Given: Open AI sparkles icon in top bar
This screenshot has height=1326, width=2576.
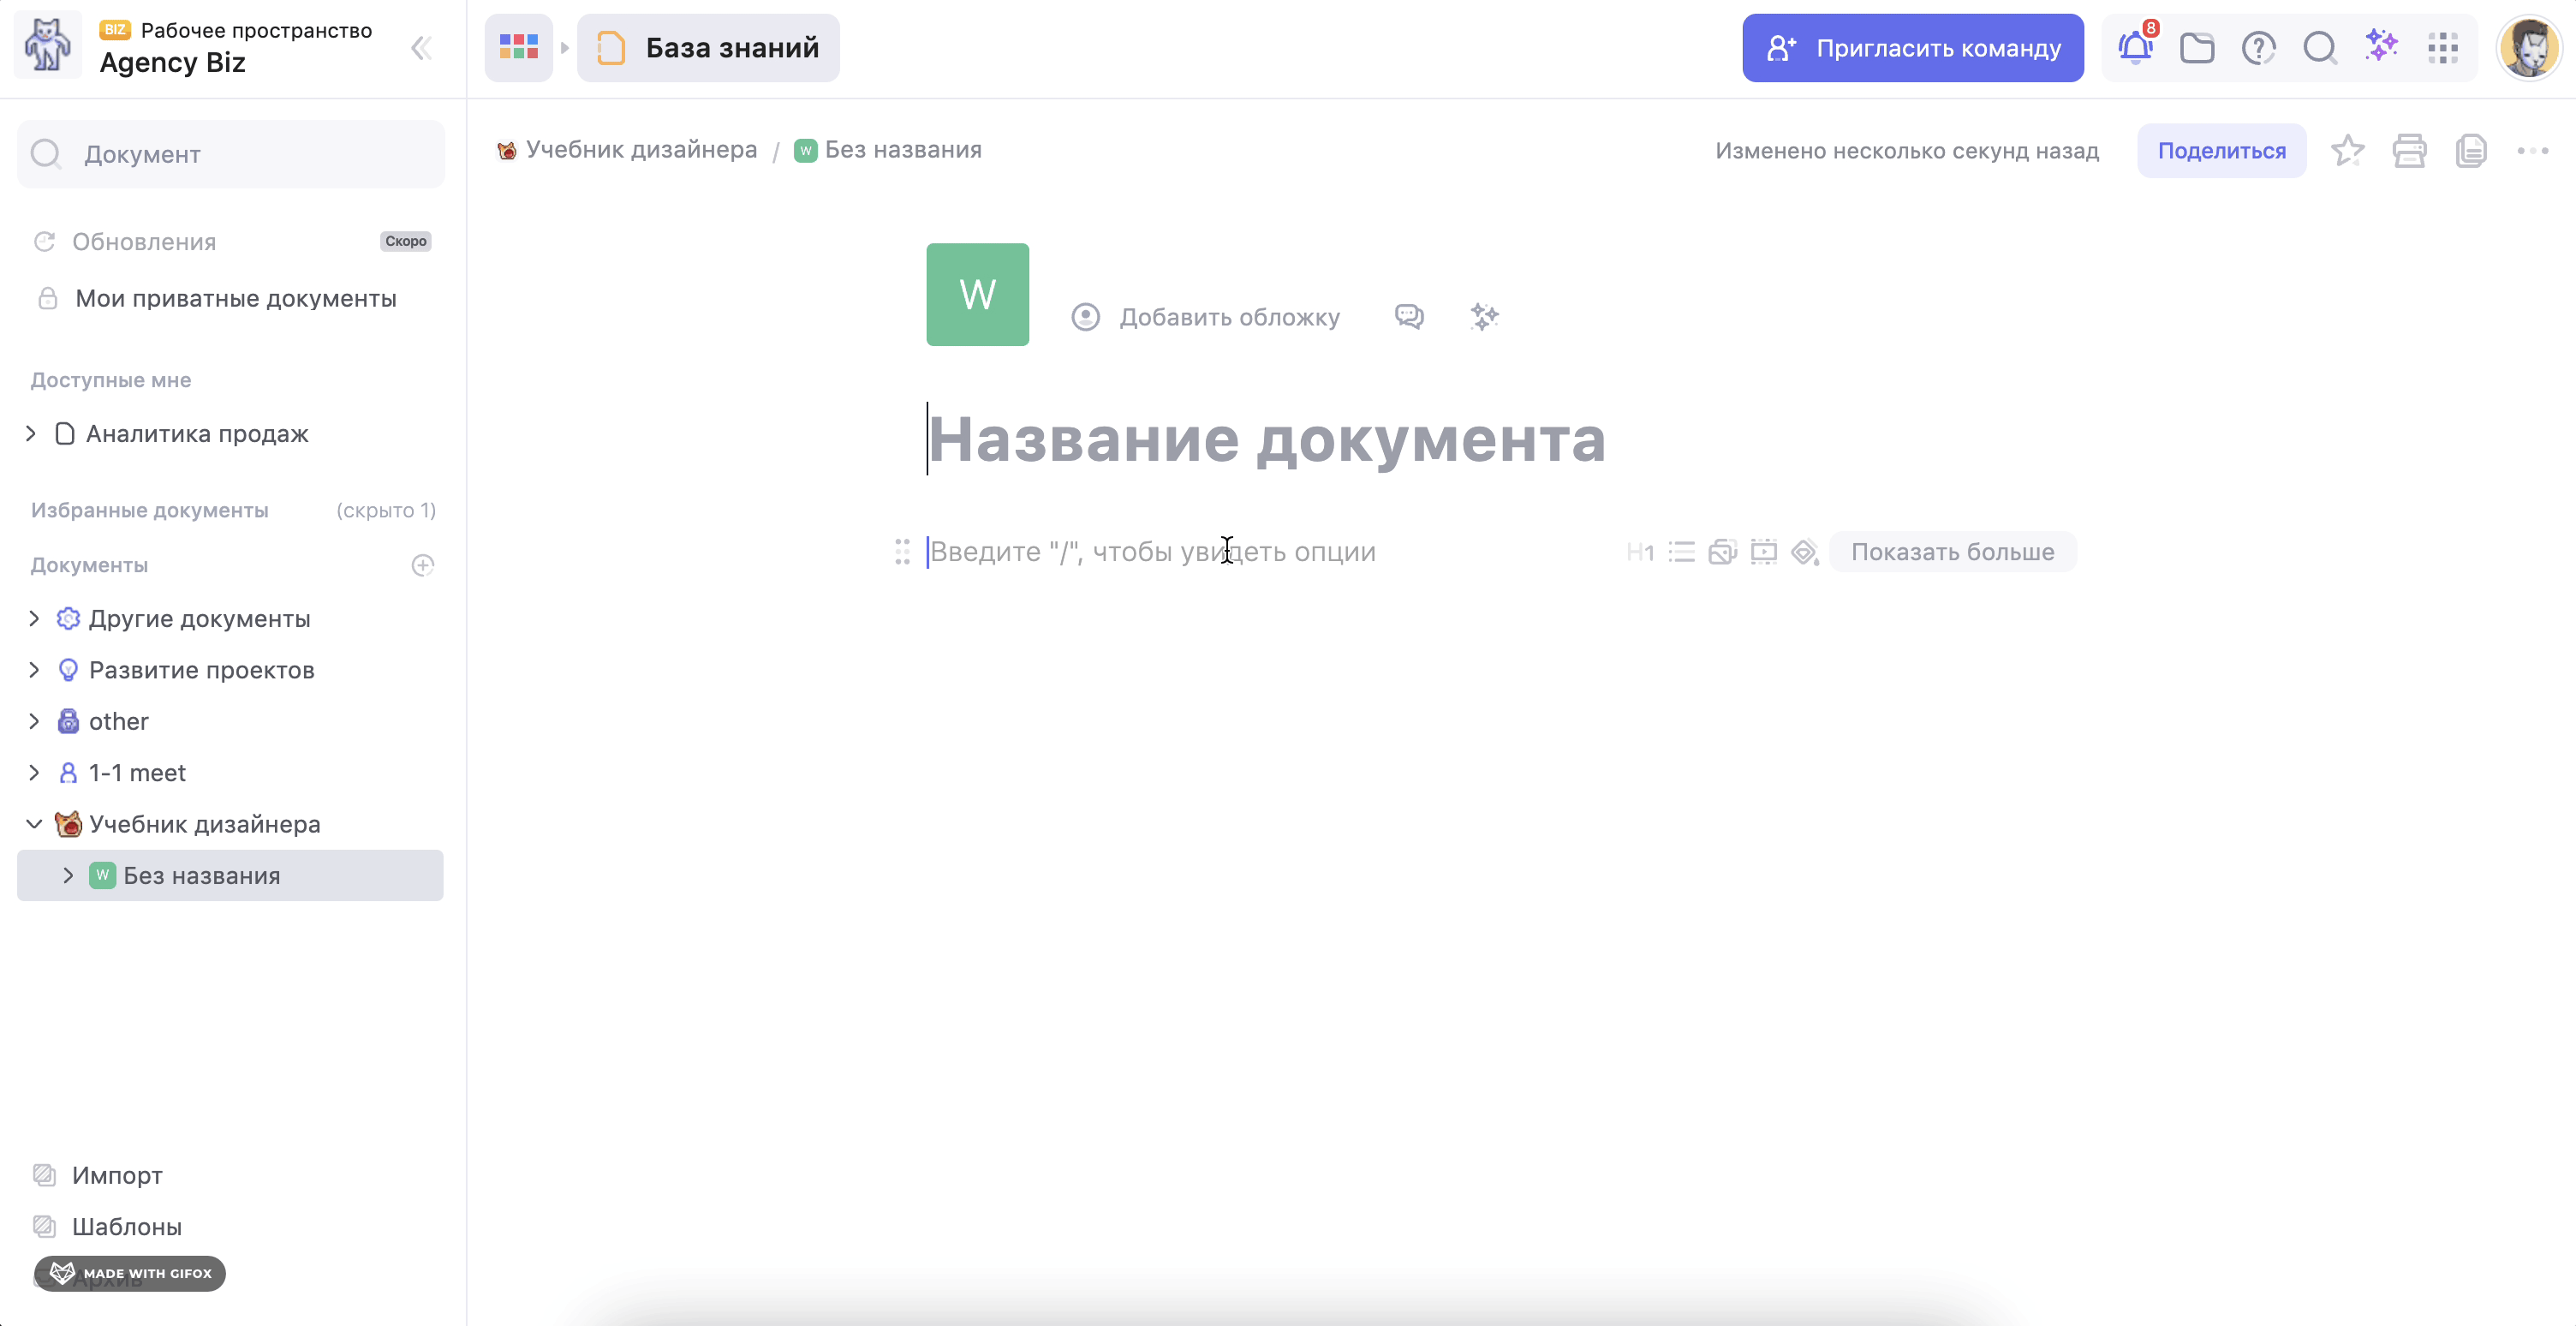Looking at the screenshot, I should 2382,46.
